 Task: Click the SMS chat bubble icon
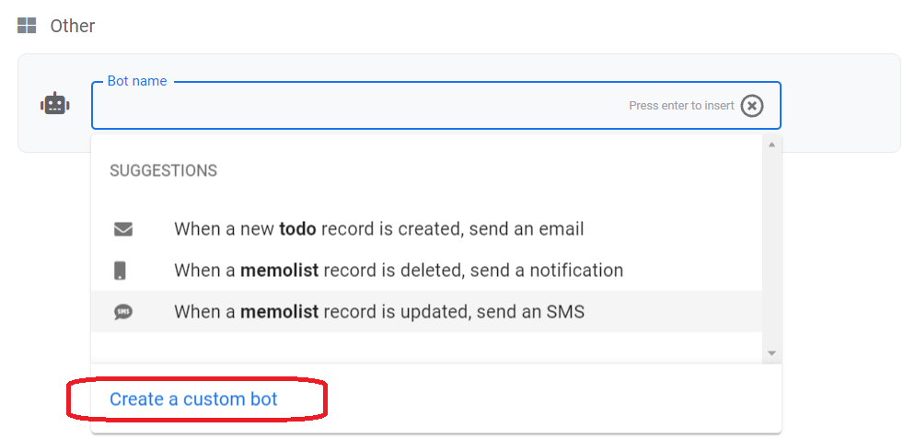pos(123,312)
